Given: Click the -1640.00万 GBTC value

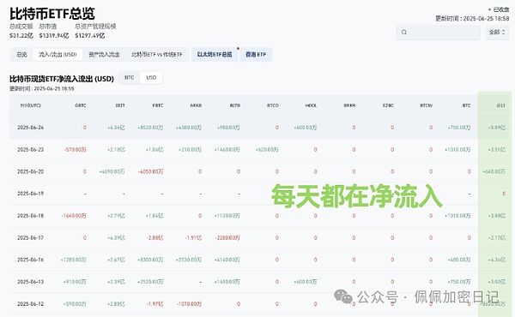Looking at the screenshot, I should [74, 216].
